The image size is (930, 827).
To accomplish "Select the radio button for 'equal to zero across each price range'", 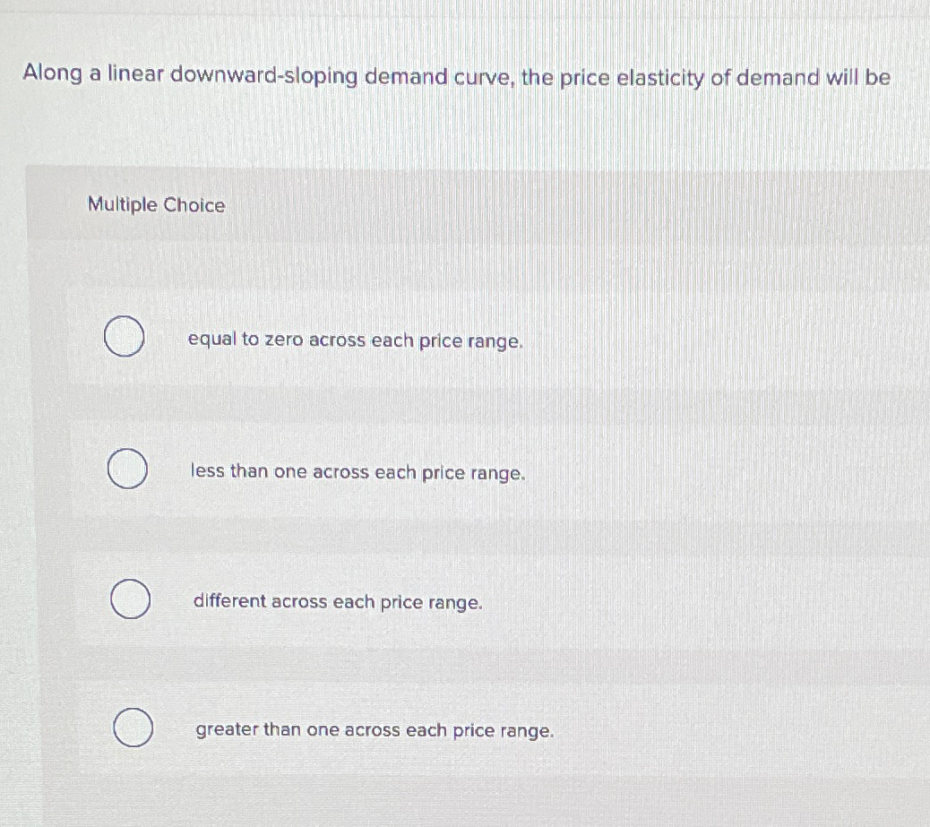I will pos(125,338).
